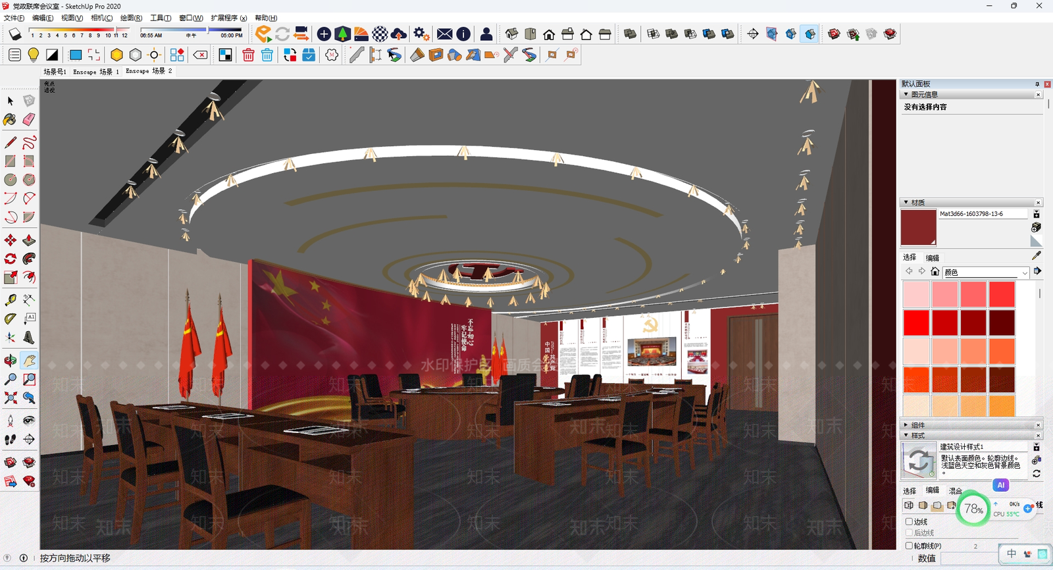Open Enscape settings gears icon

pyautogui.click(x=421, y=34)
